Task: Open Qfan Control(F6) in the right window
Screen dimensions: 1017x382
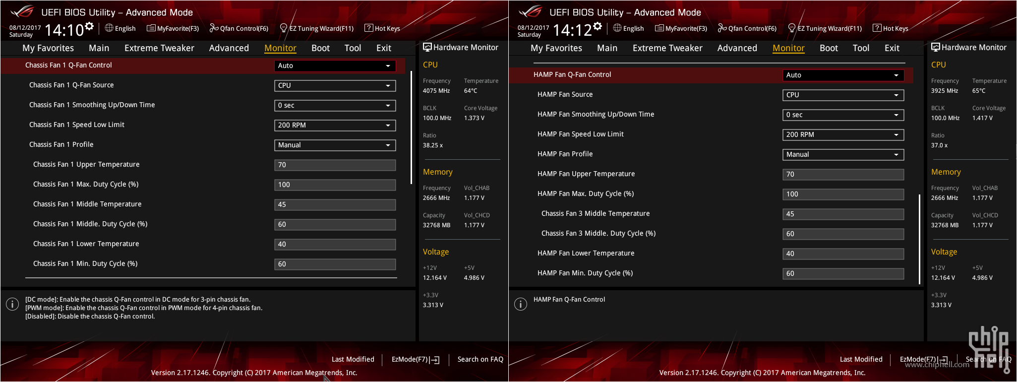Action: 747,28
